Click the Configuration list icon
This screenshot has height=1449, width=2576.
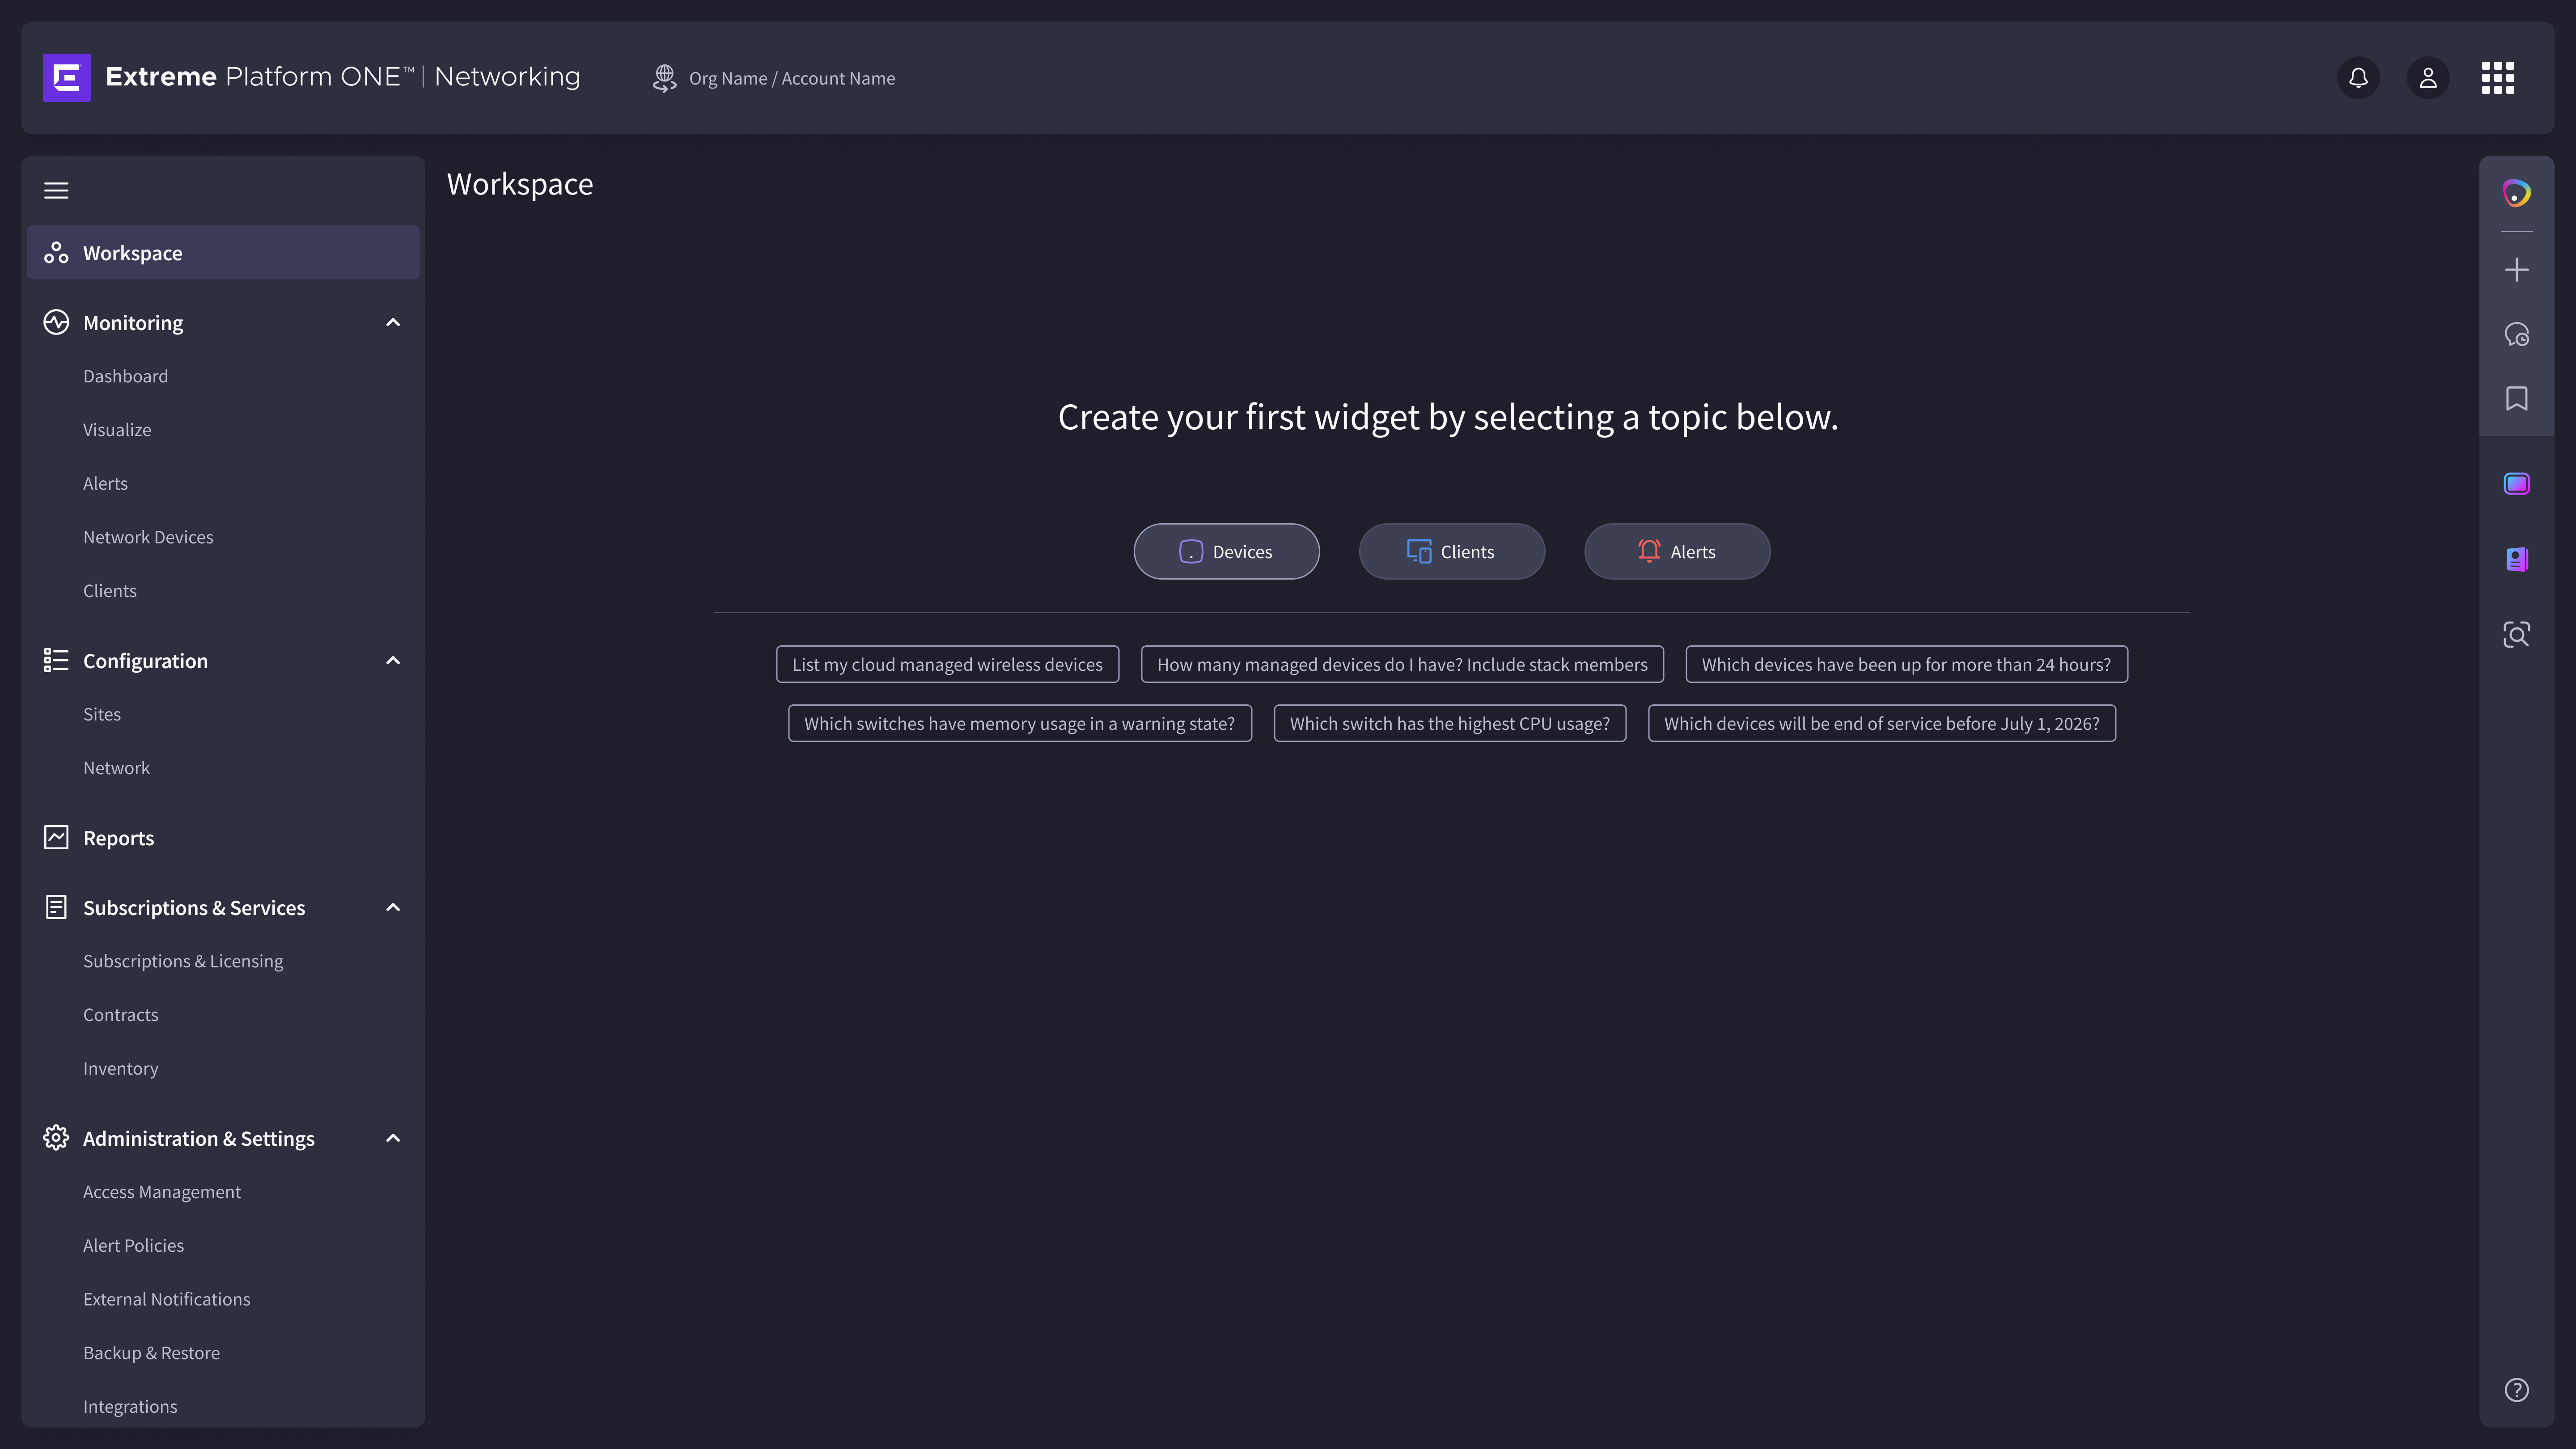(x=56, y=660)
